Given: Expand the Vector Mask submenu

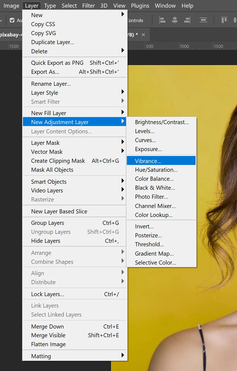Looking at the screenshot, I should pyautogui.click(x=75, y=152).
